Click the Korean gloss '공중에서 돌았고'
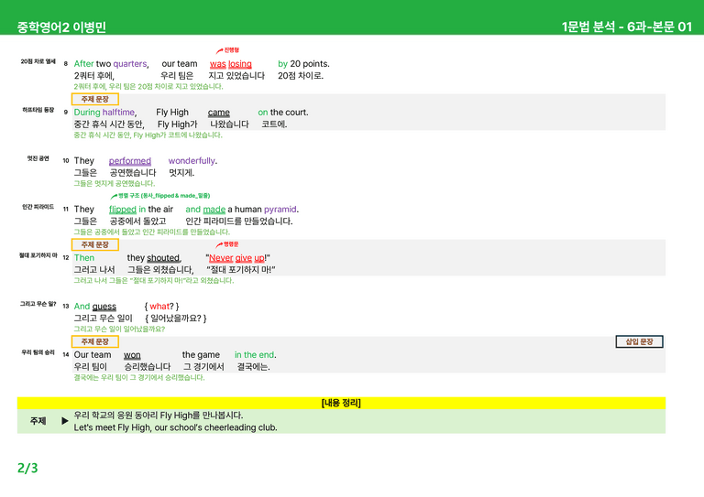Screen dimensions: 704x497 point(137,221)
